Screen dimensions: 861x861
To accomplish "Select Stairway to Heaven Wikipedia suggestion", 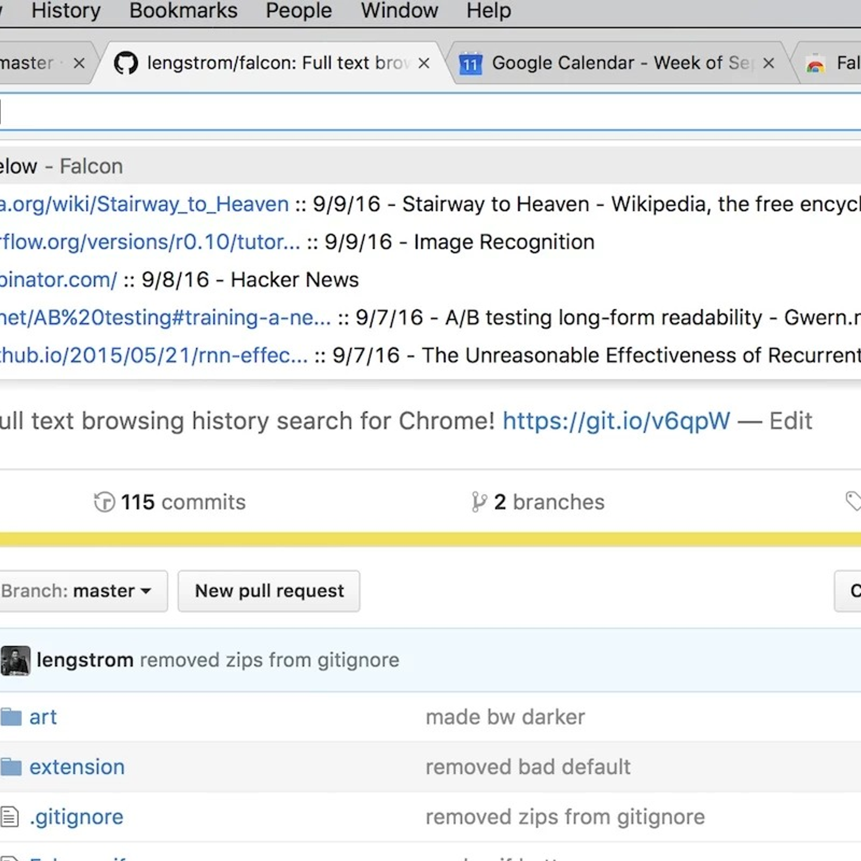I will pyautogui.click(x=430, y=204).
